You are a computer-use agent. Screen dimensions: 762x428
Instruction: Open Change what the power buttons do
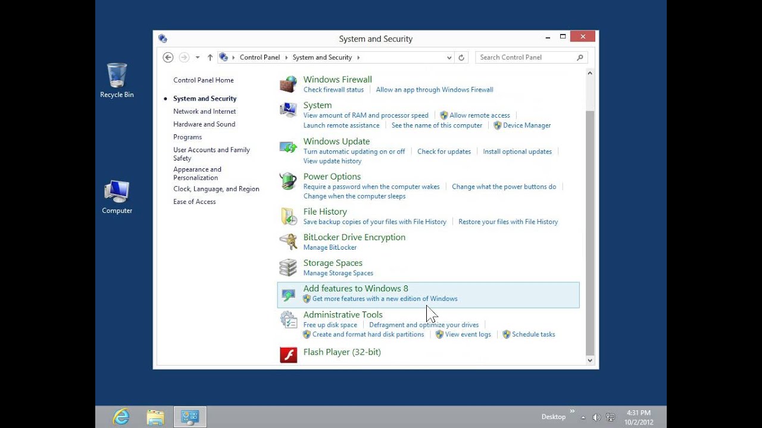coord(504,187)
